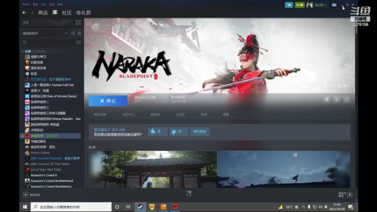
Task: Open the 社区 community tab
Action: (66, 13)
